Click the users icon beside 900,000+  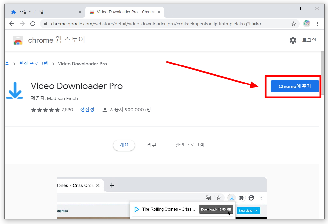[x=105, y=110]
